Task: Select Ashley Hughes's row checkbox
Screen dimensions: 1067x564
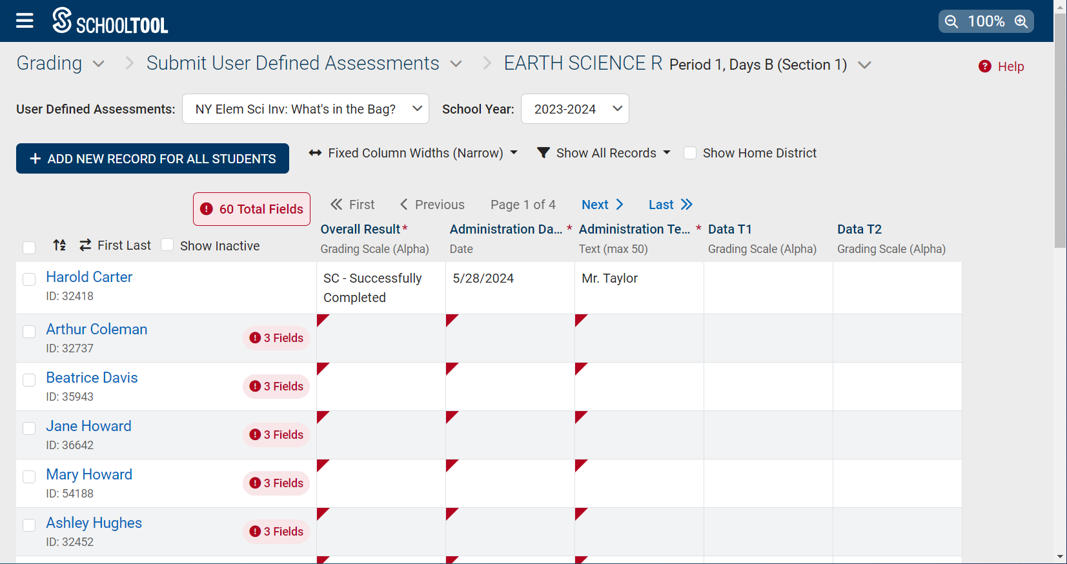Action: pos(29,525)
